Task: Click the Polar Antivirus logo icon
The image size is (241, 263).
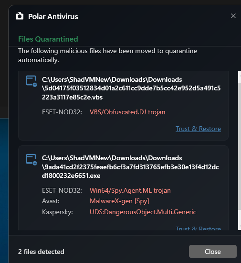Action: click(x=20, y=16)
